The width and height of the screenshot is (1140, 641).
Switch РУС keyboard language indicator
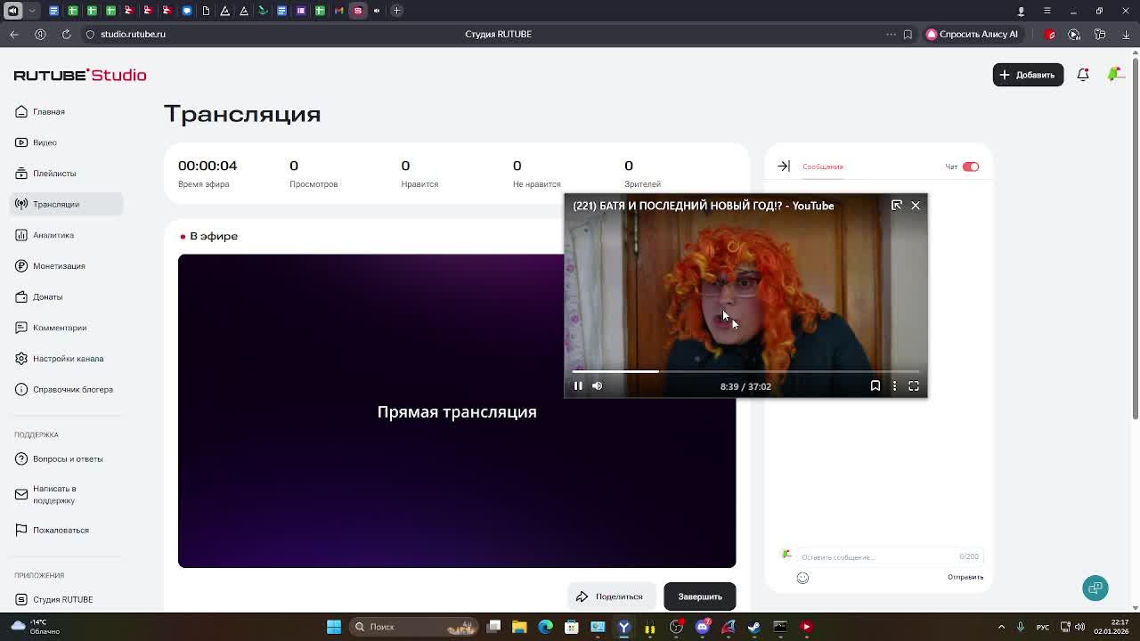1043,627
